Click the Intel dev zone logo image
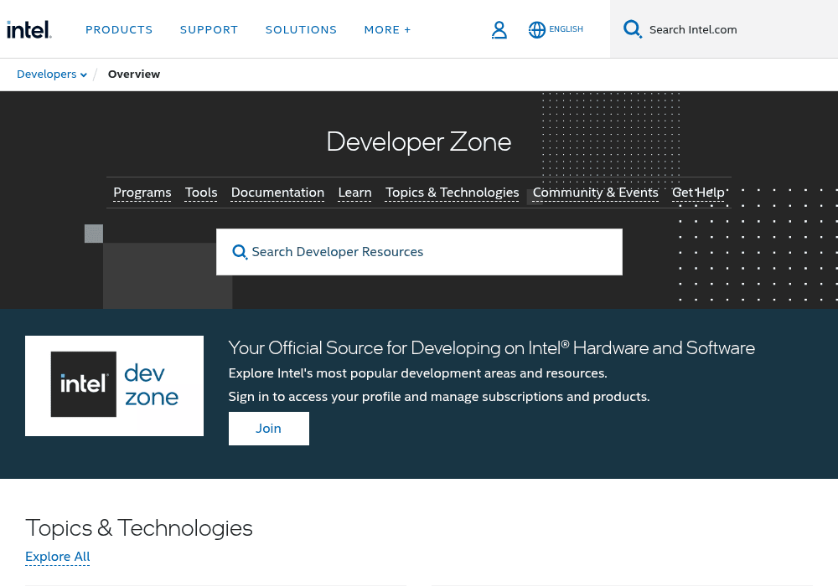838x586 pixels. (114, 385)
